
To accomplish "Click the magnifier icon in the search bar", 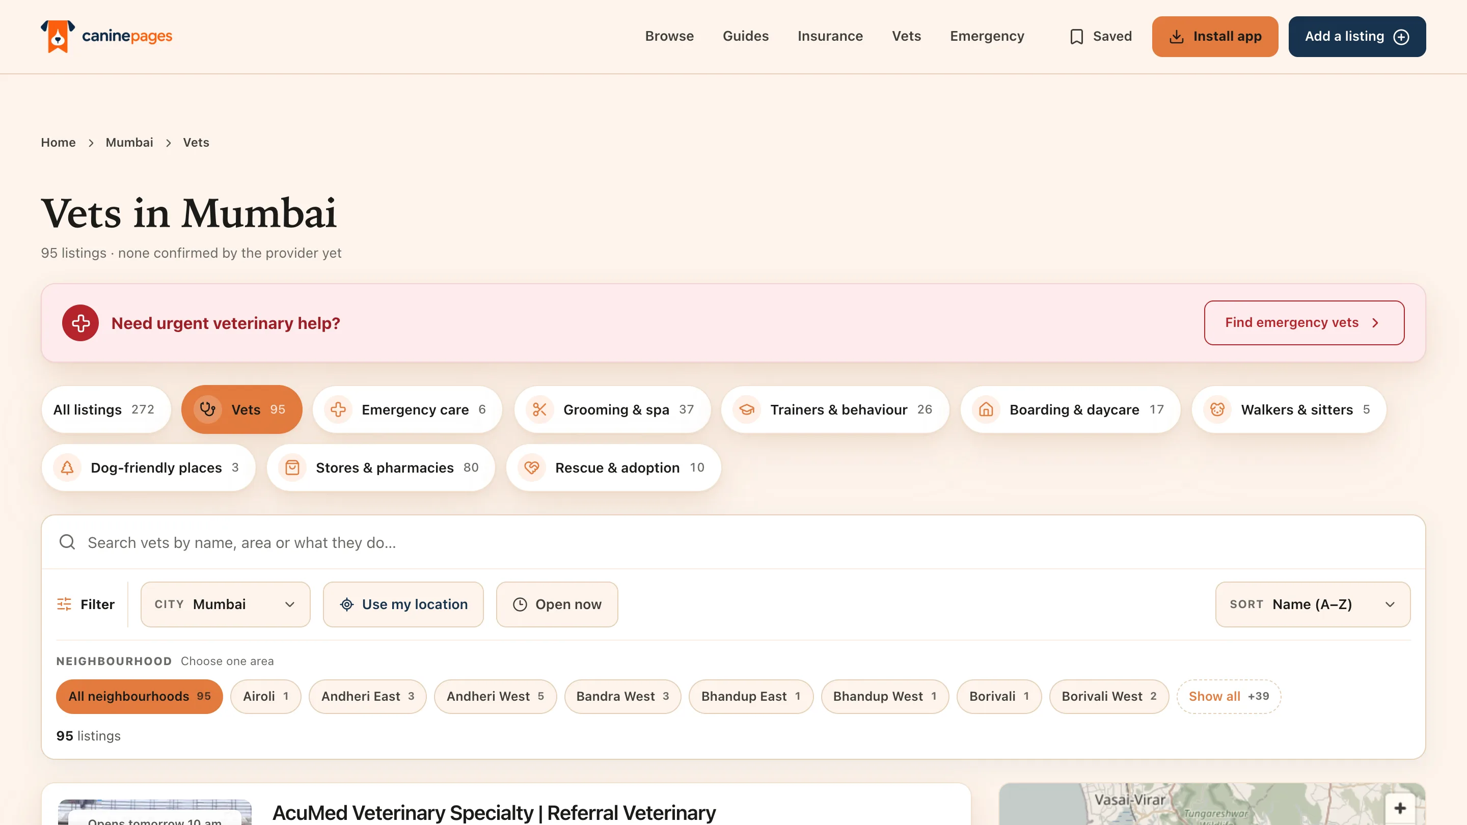I will coord(67,542).
